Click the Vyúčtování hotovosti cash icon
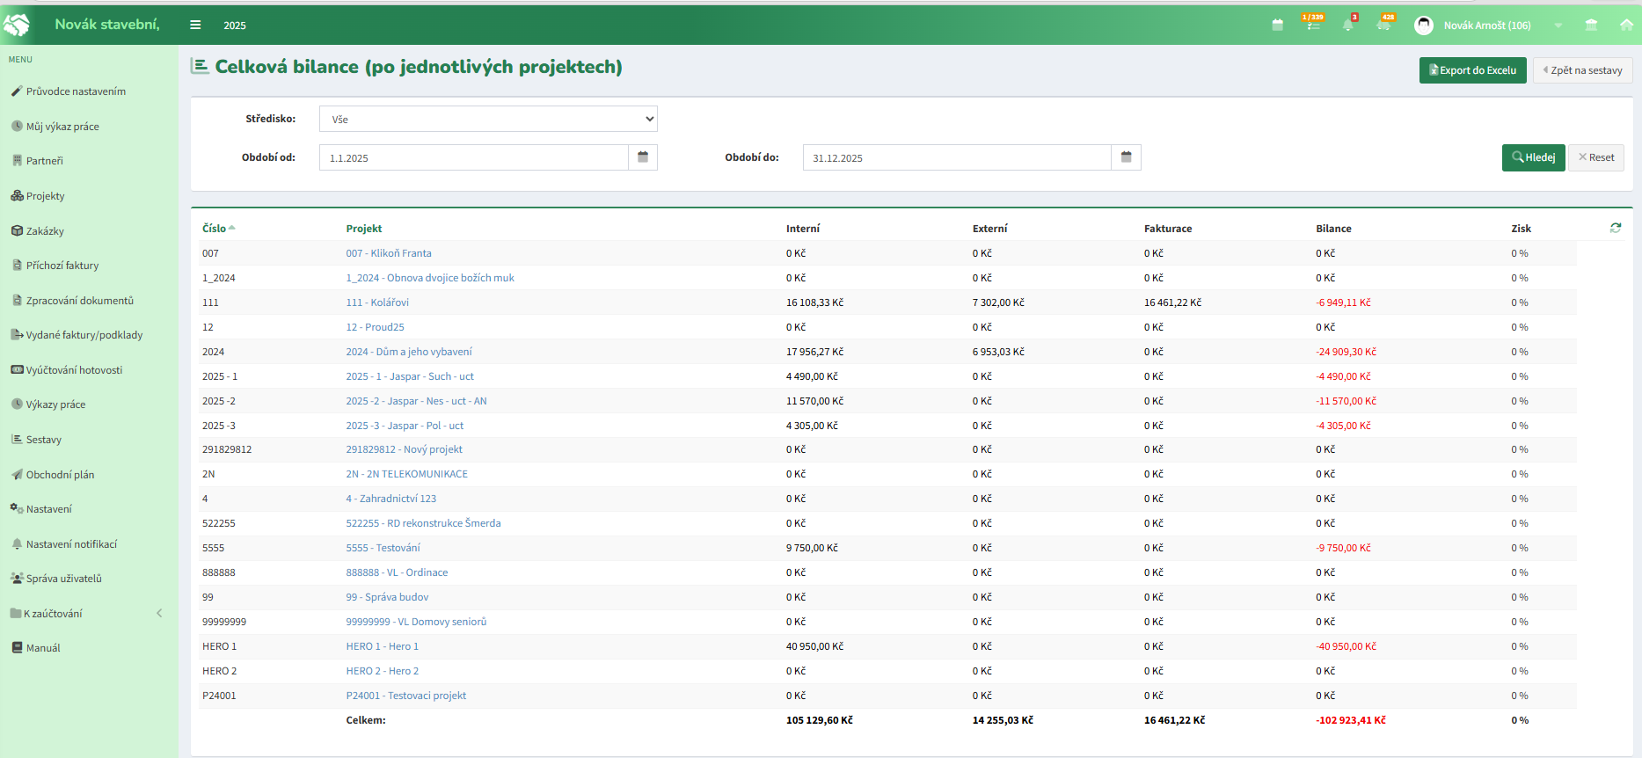The width and height of the screenshot is (1642, 758). coord(17,369)
